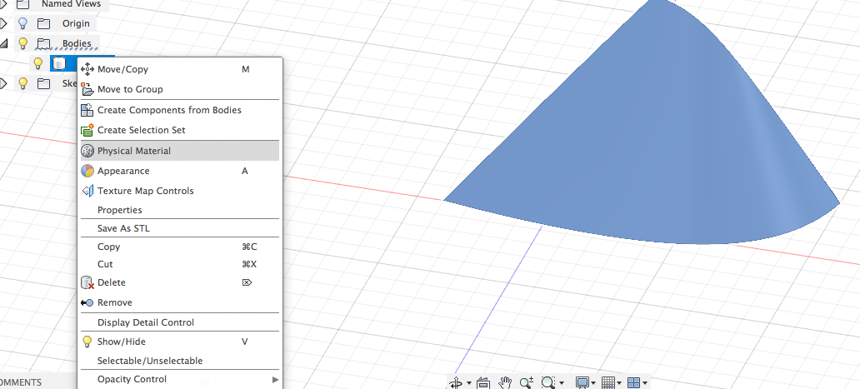Click the Move/Copy arrows icon
Screen dimensions: 860x389
point(87,69)
